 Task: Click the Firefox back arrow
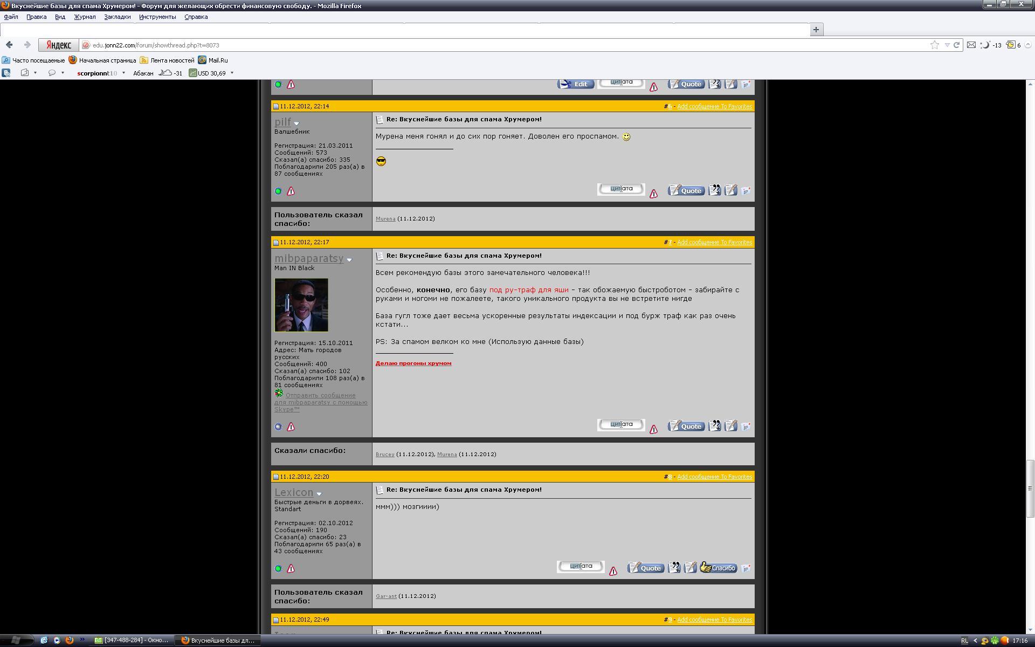[9, 45]
